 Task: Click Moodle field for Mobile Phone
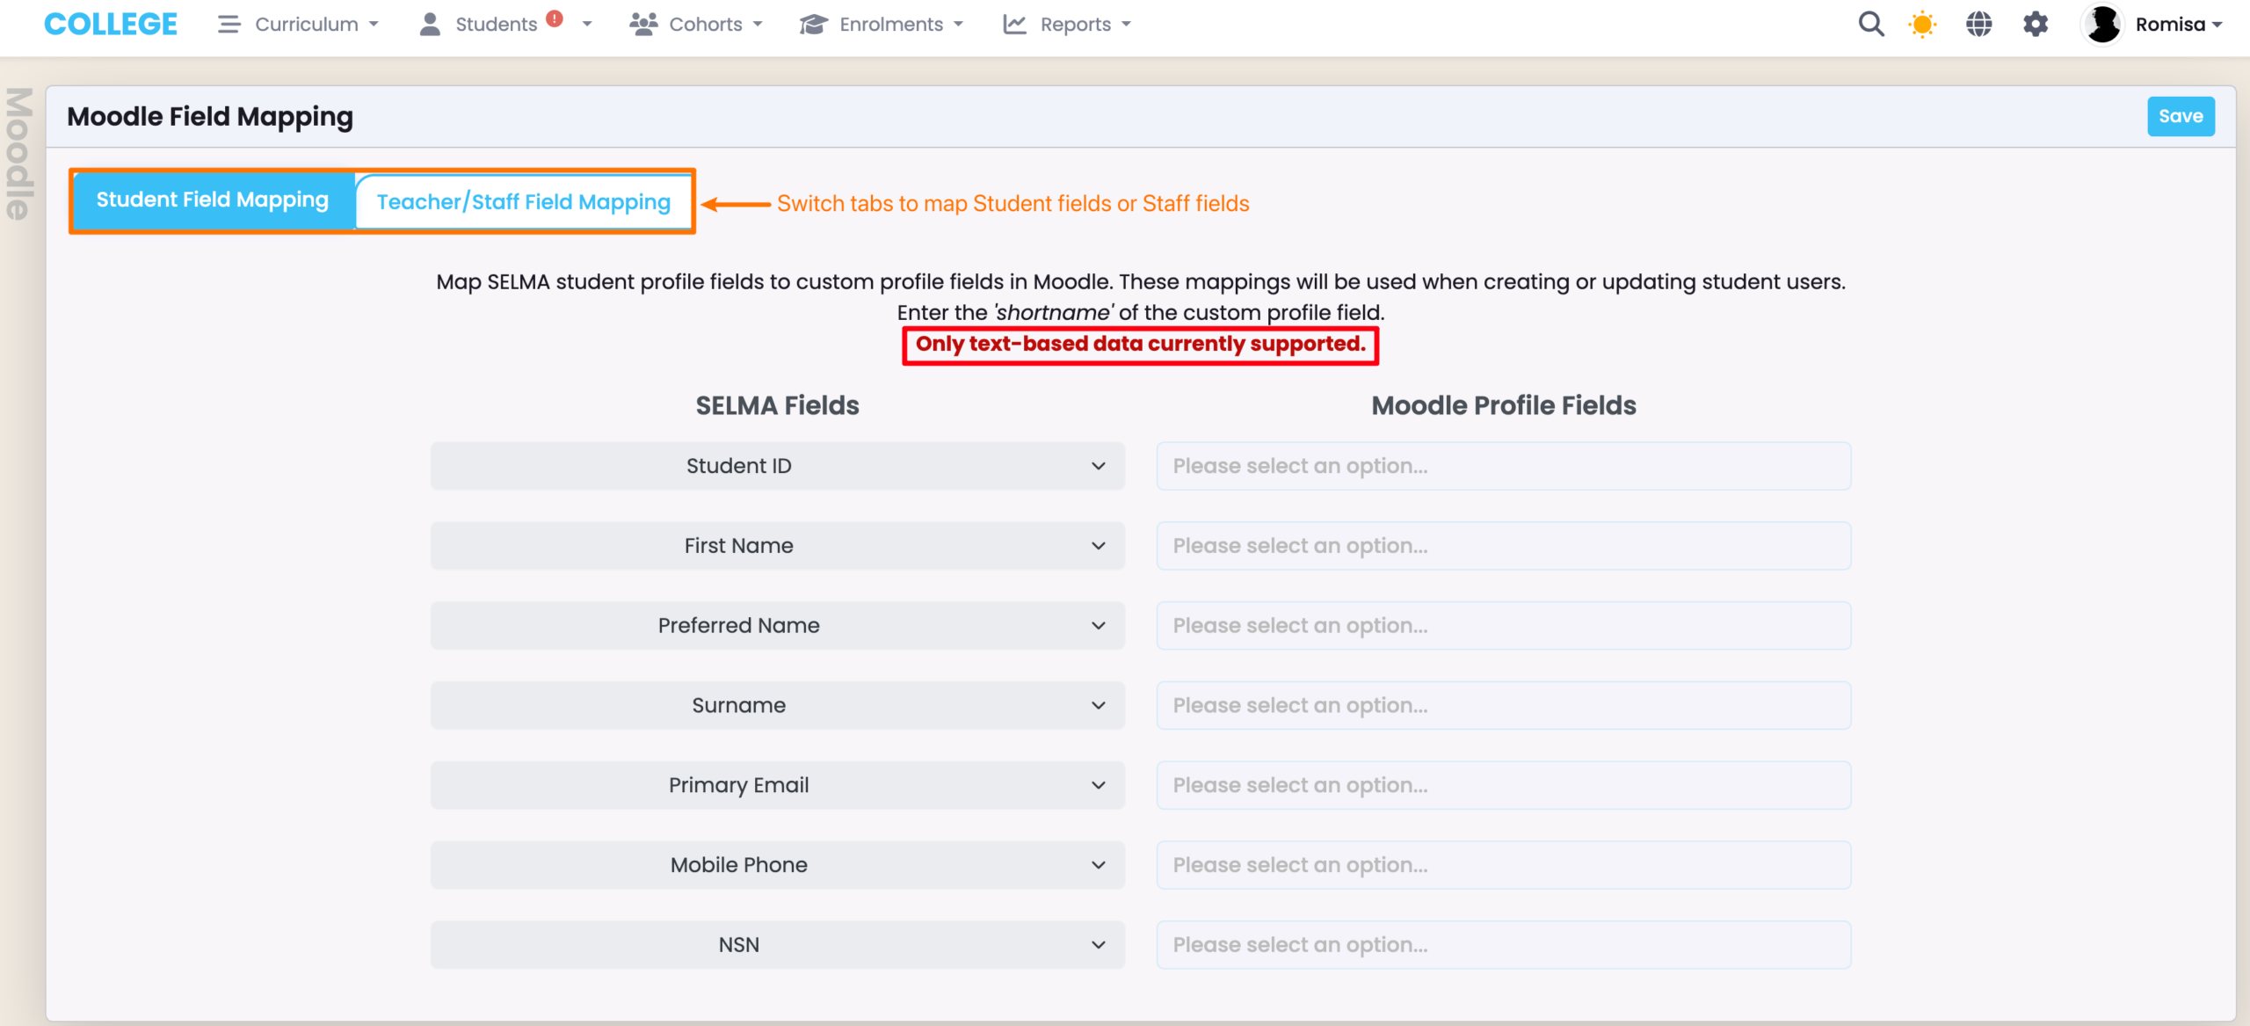1503,865
